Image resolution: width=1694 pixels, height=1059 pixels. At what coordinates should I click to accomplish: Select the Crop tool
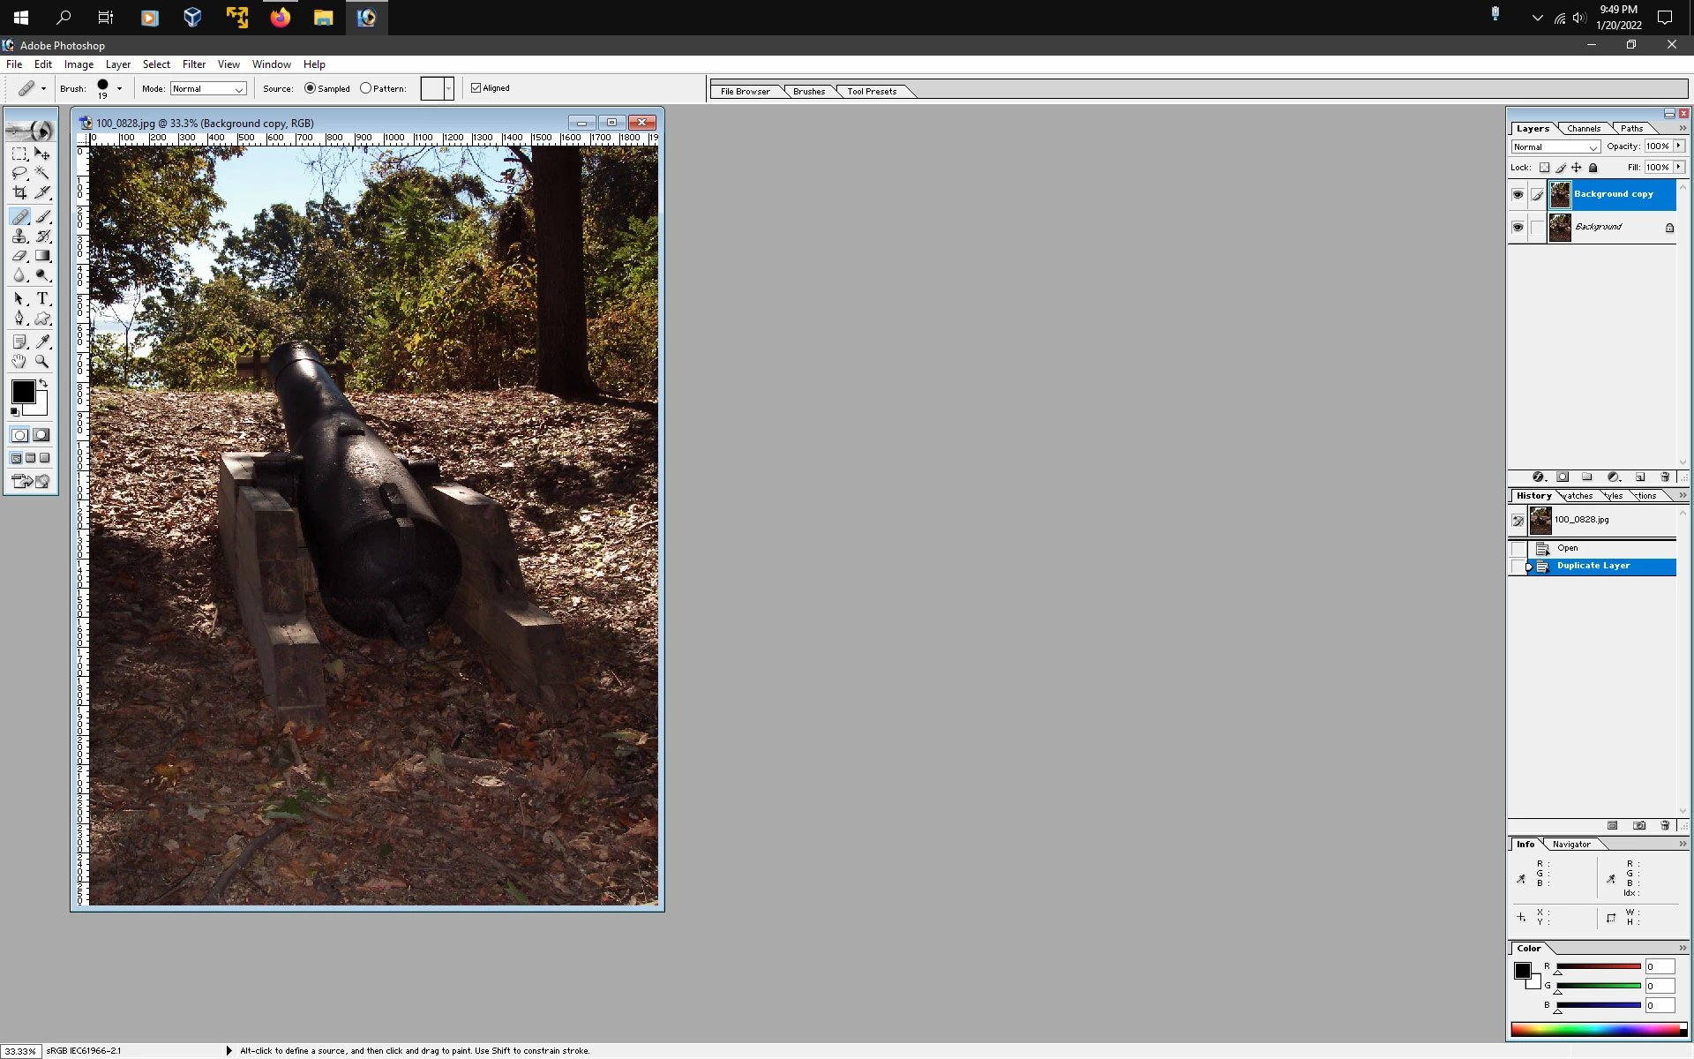[19, 192]
